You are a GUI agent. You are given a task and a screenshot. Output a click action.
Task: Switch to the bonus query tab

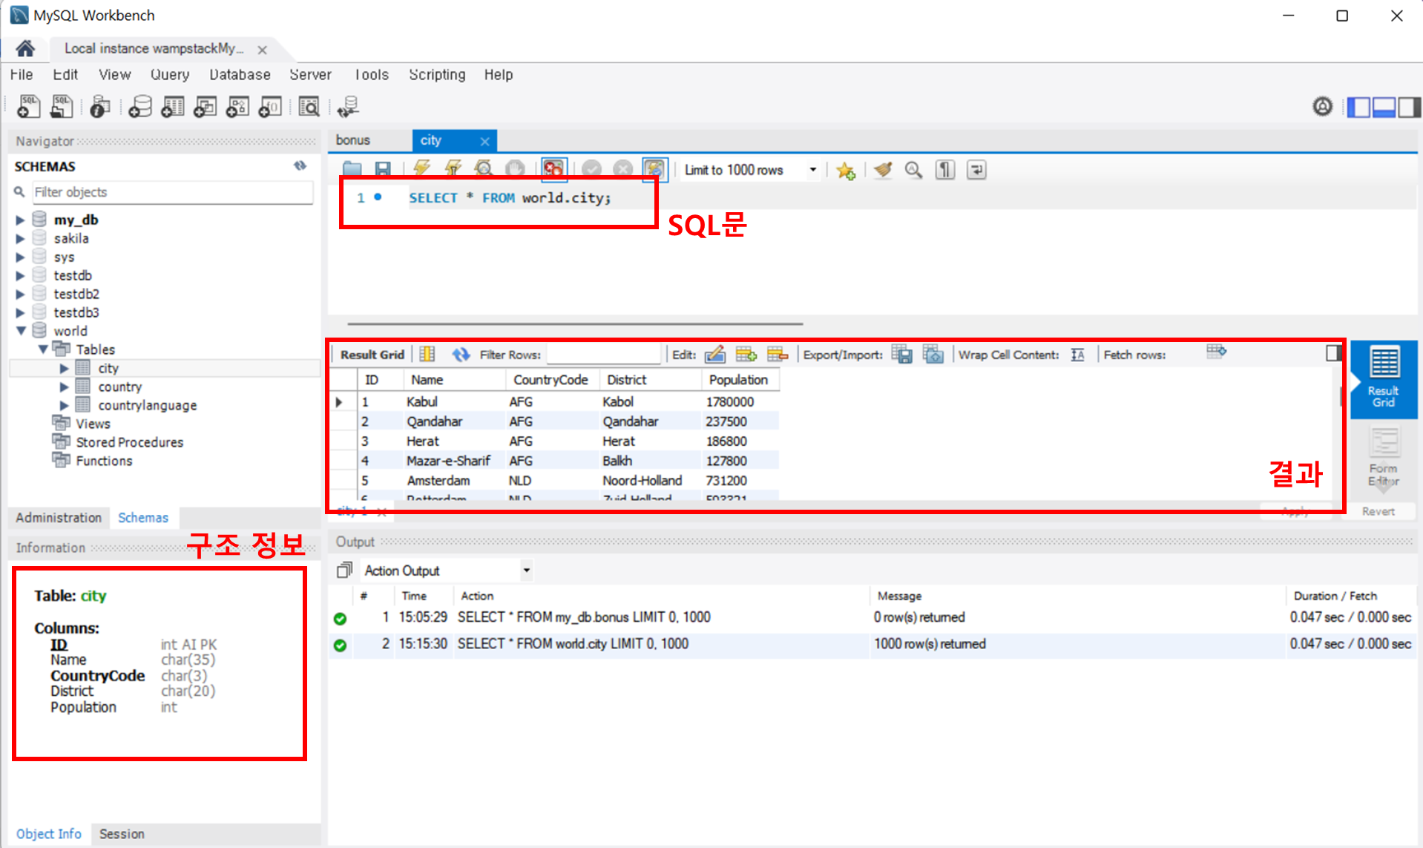pyautogui.click(x=353, y=140)
